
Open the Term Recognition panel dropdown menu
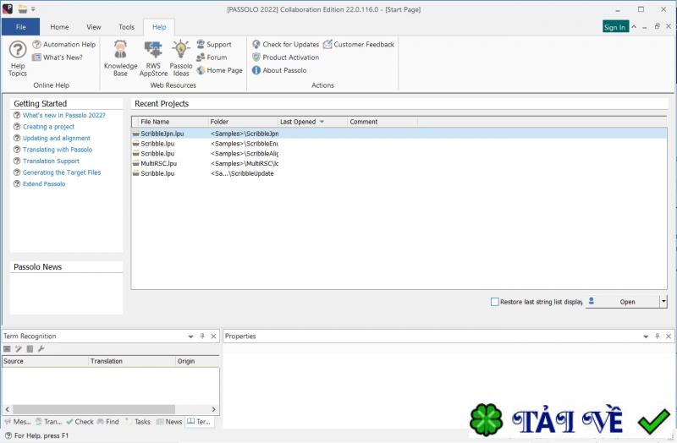(191, 336)
